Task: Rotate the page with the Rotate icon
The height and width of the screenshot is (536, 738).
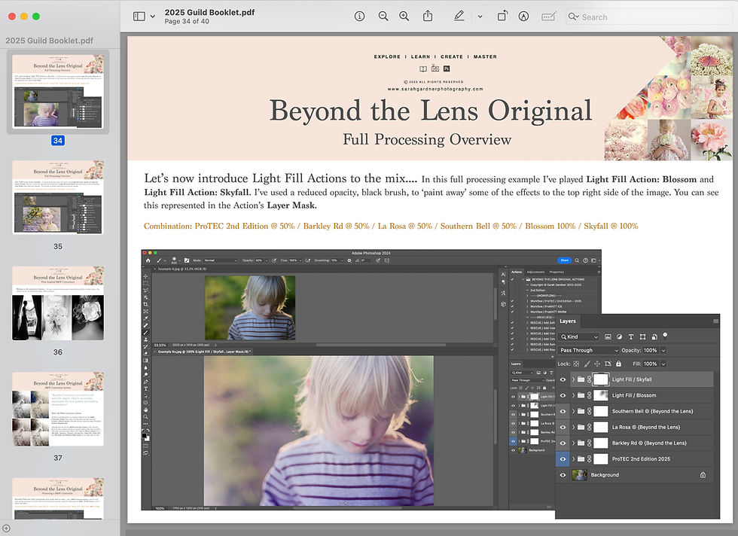Action: [x=502, y=16]
